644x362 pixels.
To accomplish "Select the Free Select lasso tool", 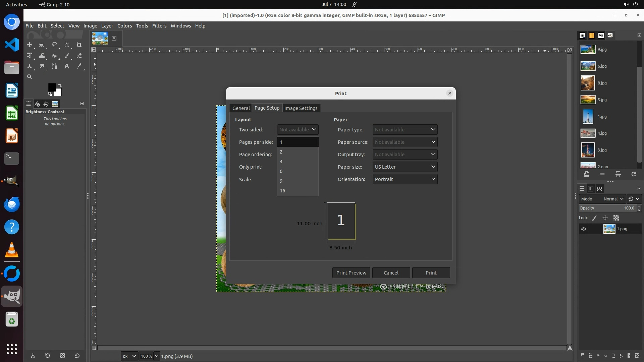I will 54,45.
